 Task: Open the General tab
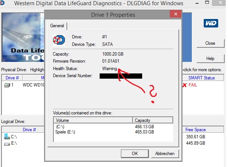pos(57,26)
